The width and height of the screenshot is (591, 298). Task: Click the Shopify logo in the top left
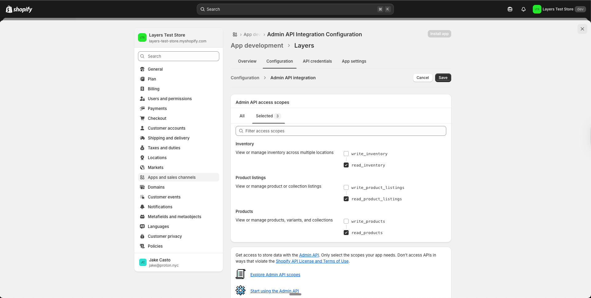pyautogui.click(x=19, y=9)
